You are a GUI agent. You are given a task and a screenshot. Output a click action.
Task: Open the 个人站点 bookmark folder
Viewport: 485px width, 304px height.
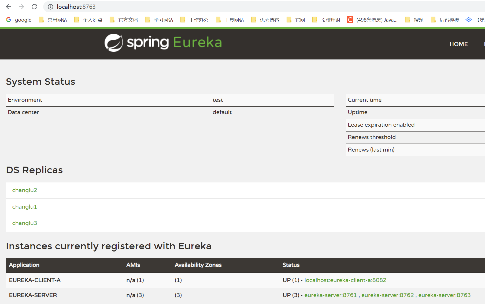(x=88, y=20)
